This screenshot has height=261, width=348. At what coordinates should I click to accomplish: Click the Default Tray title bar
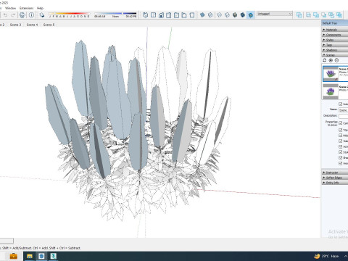coord(335,23)
